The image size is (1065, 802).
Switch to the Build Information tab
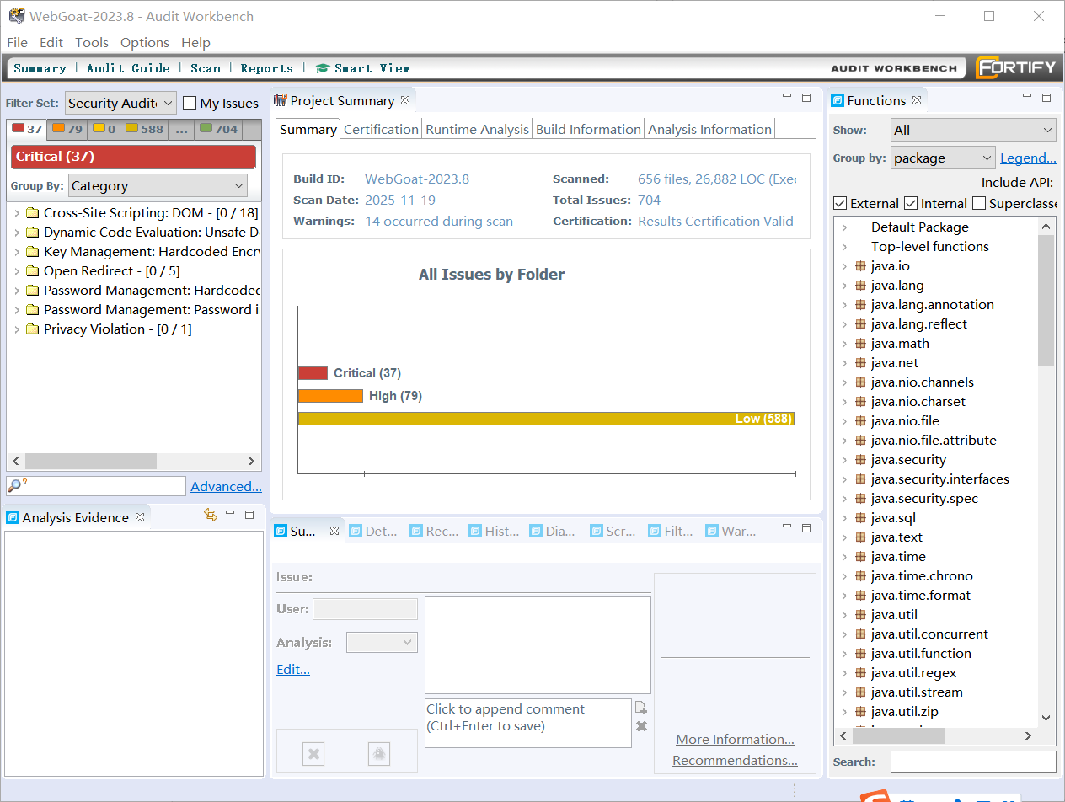(x=588, y=129)
